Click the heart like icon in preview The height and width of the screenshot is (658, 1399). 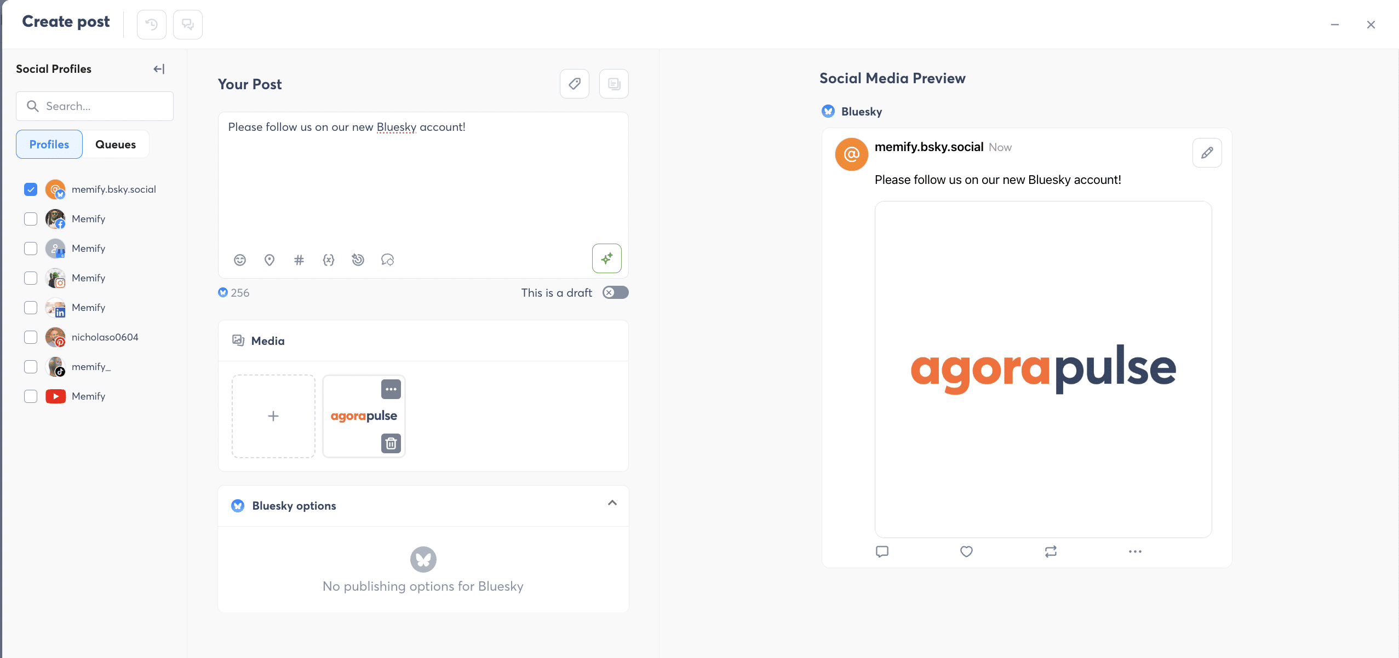(966, 552)
